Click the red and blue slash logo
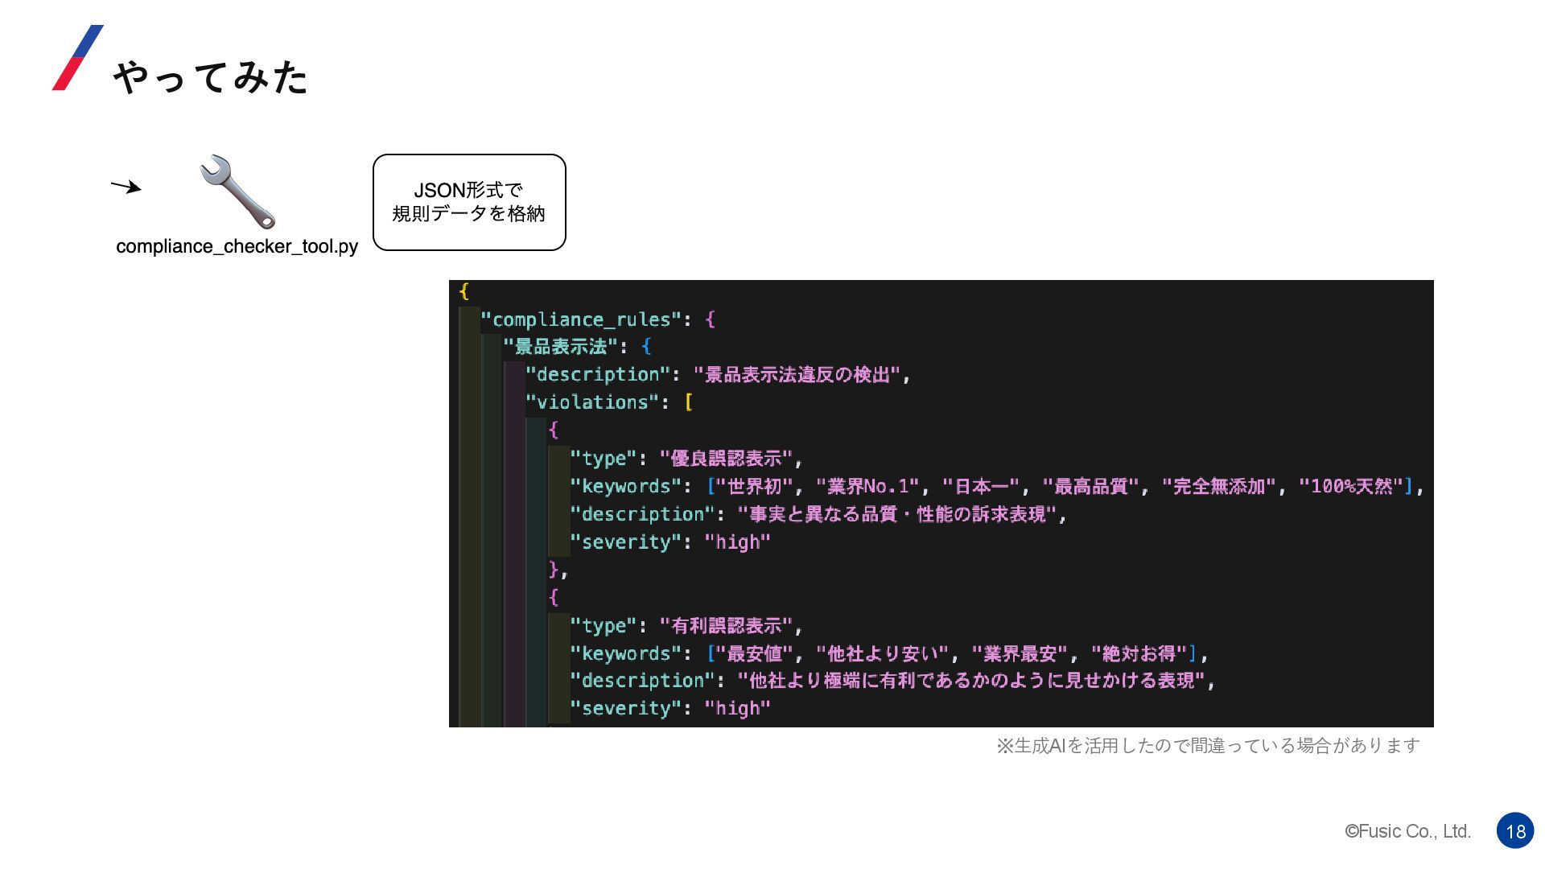This screenshot has height=869, width=1545. 77,57
